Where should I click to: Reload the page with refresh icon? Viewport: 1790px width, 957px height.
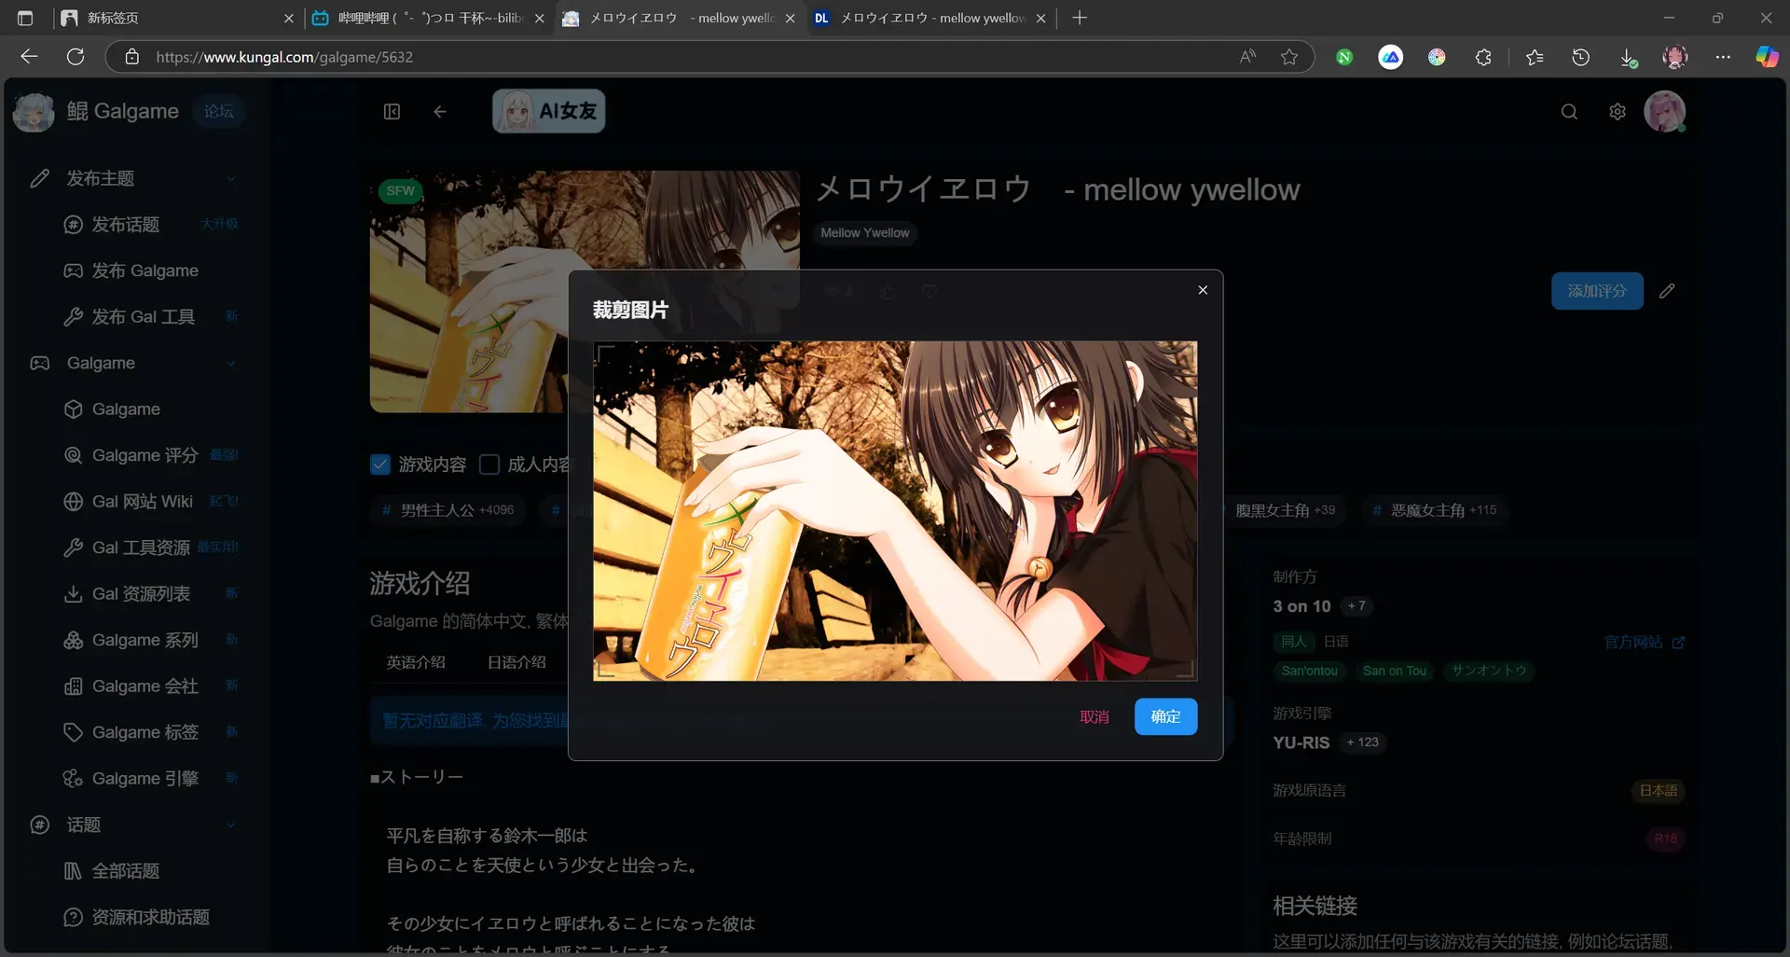coord(76,57)
